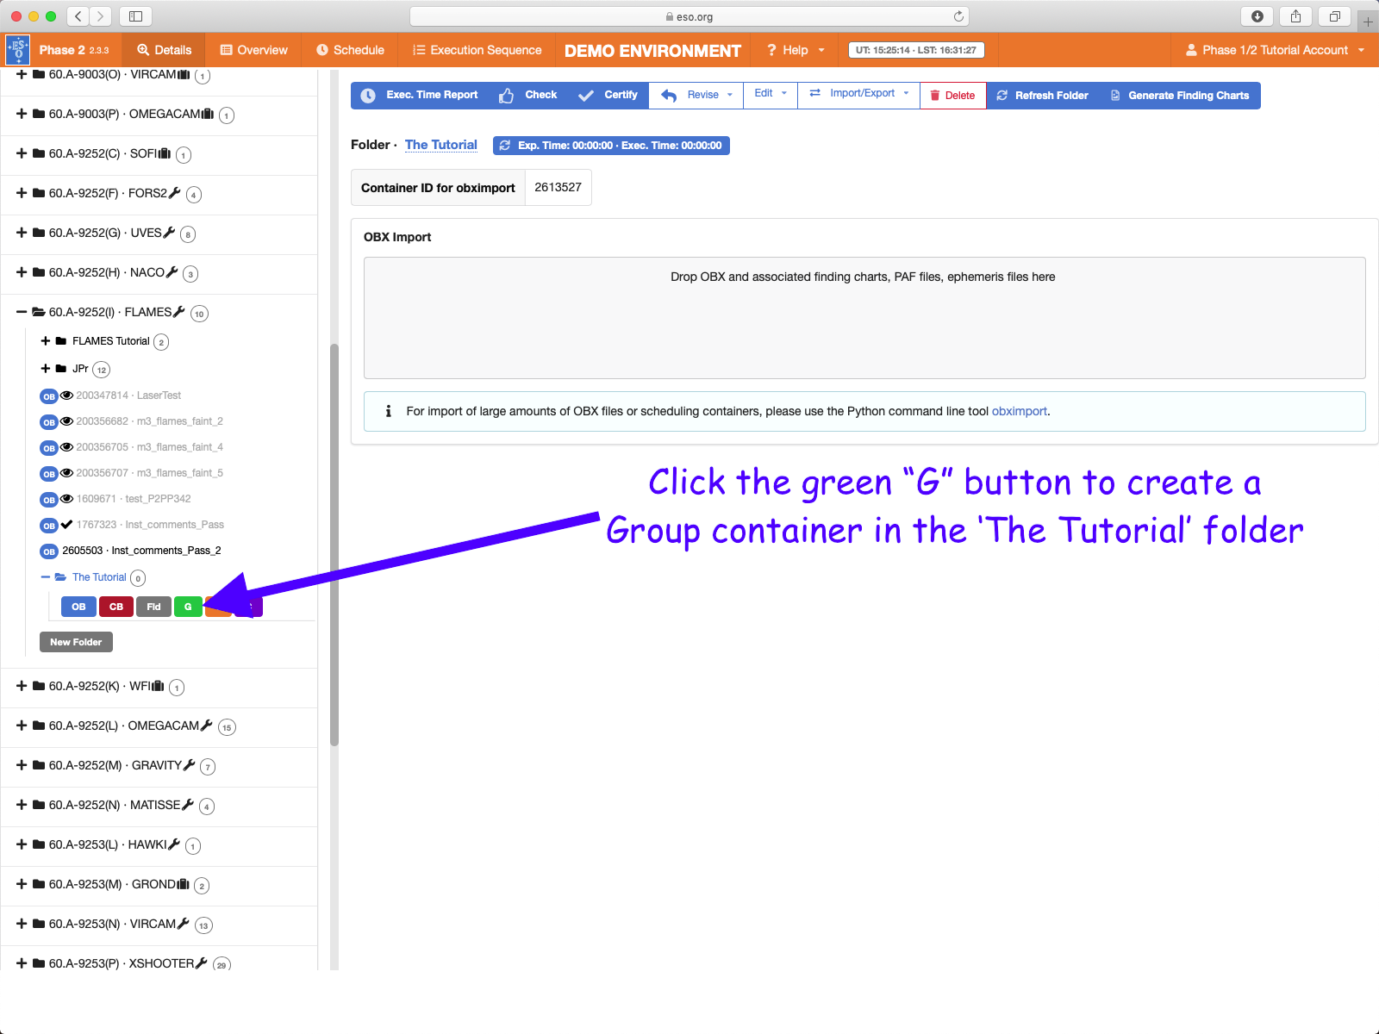This screenshot has height=1034, width=1379.
Task: Switch to the Schedule tab
Action: [350, 50]
